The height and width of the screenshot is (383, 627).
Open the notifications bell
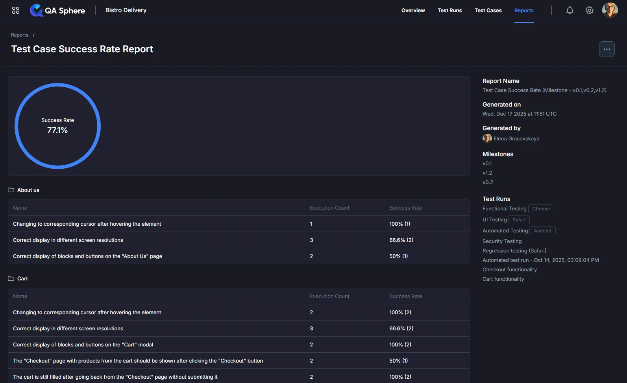pos(570,10)
